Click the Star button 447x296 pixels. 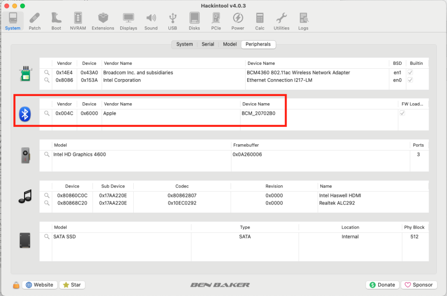72,285
